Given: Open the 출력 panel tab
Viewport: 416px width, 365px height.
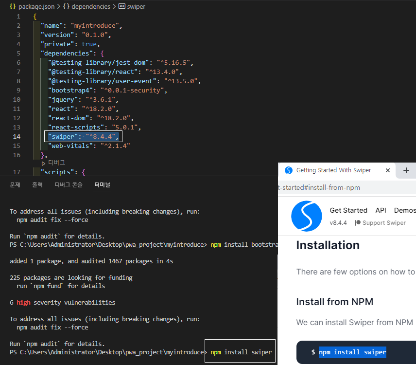Looking at the screenshot, I should (37, 184).
